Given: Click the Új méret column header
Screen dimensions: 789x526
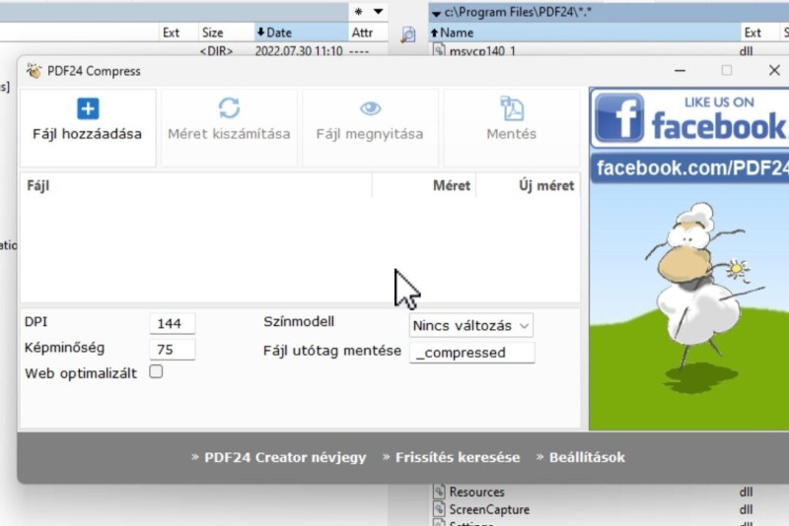Looking at the screenshot, I should 528,185.
